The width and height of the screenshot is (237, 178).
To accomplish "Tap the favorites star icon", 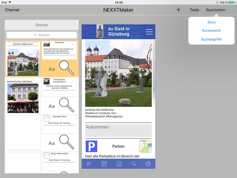I will tap(89, 164).
